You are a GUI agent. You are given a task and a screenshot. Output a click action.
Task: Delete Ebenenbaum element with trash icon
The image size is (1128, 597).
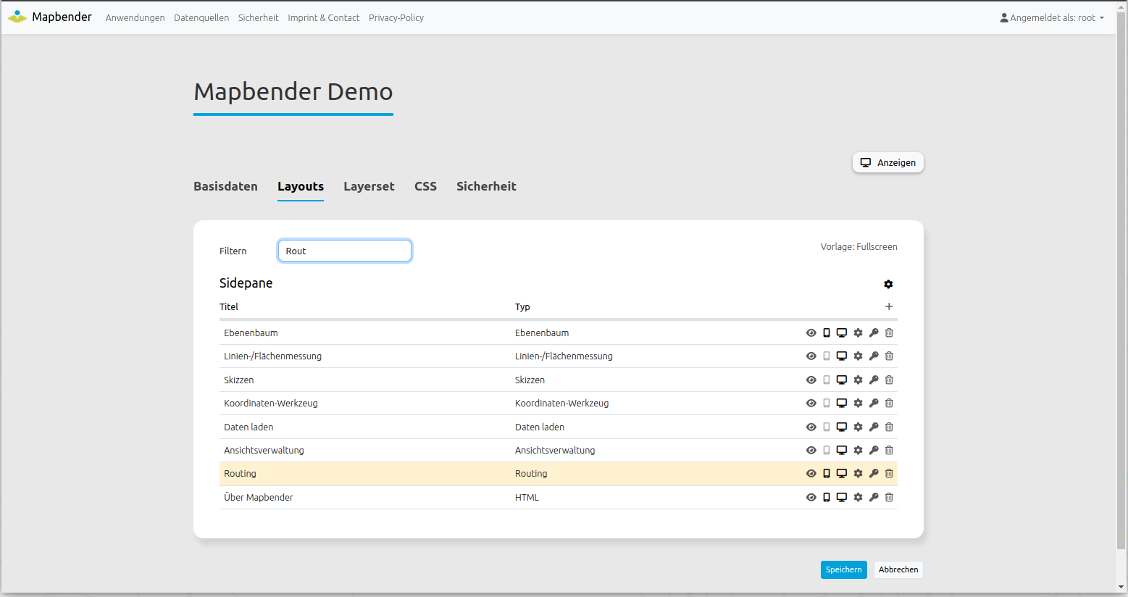click(x=889, y=333)
